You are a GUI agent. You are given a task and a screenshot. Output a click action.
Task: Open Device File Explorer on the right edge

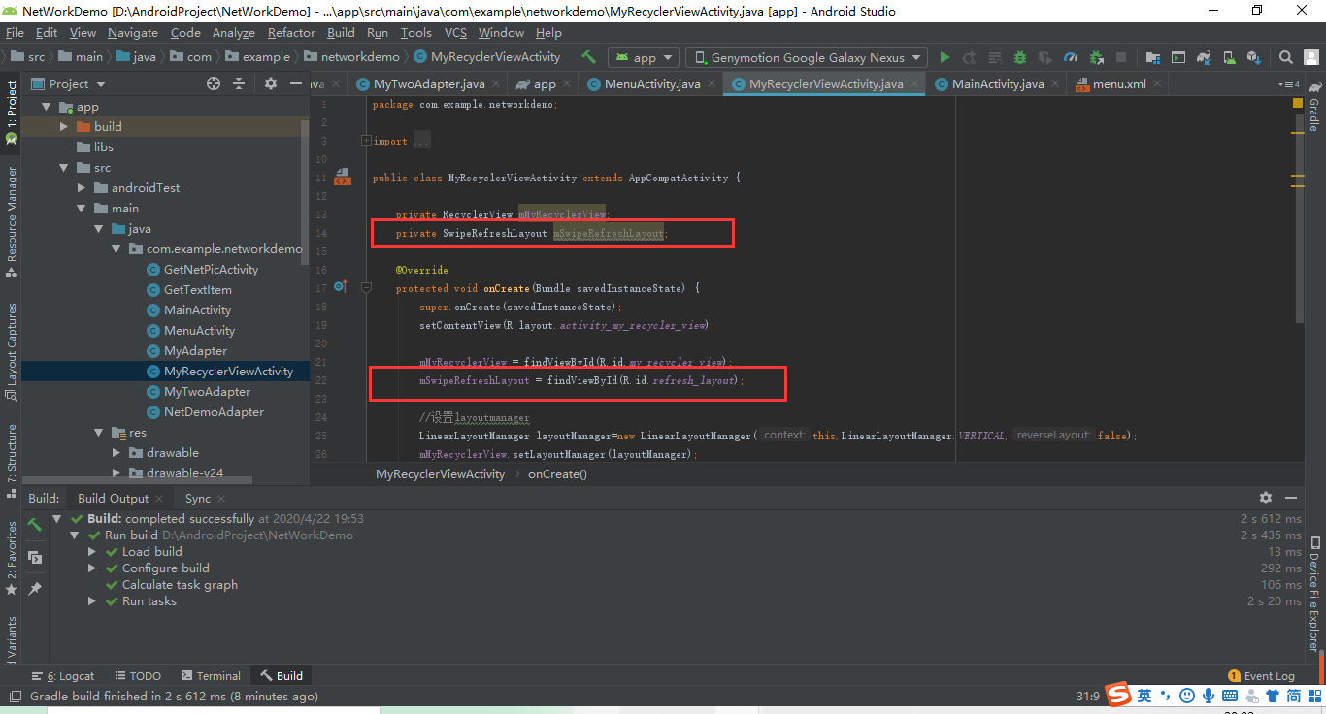point(1312,597)
